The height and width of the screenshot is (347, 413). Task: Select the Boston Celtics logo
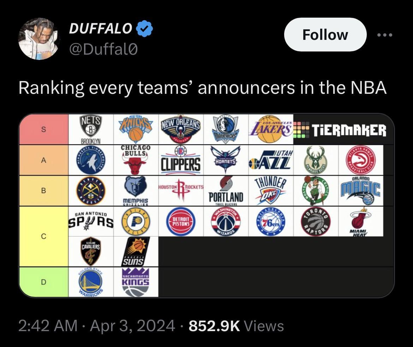point(316,190)
